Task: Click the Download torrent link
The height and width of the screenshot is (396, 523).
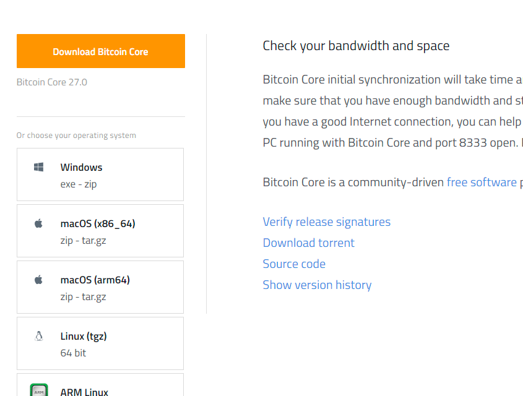Action: (309, 243)
